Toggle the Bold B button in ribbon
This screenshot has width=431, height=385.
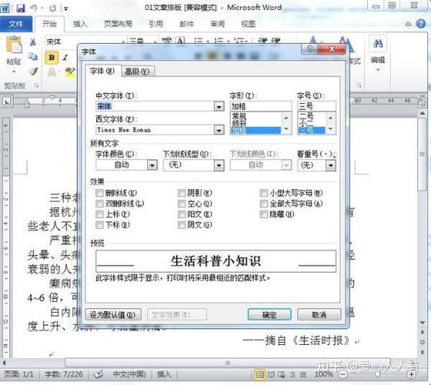52,57
